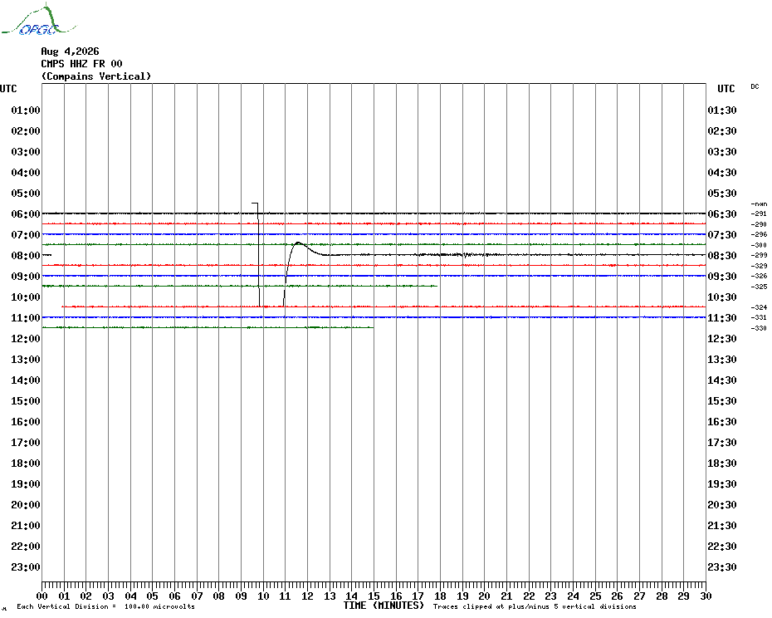Click the '10:00' hour label
Screen dimensions: 772x618
click(26, 297)
